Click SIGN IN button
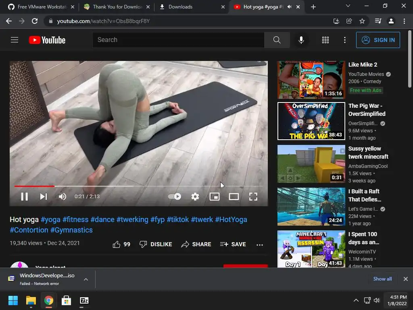 [378, 40]
